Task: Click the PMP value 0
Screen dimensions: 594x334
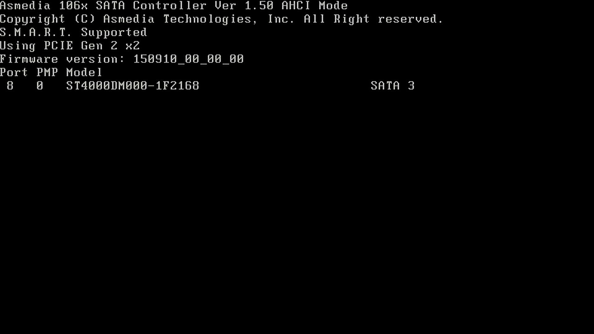Action: 40,86
